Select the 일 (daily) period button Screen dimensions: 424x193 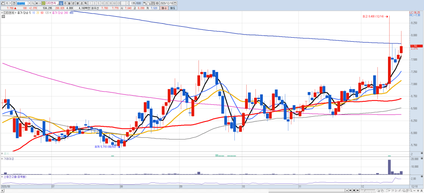coord(61,3)
